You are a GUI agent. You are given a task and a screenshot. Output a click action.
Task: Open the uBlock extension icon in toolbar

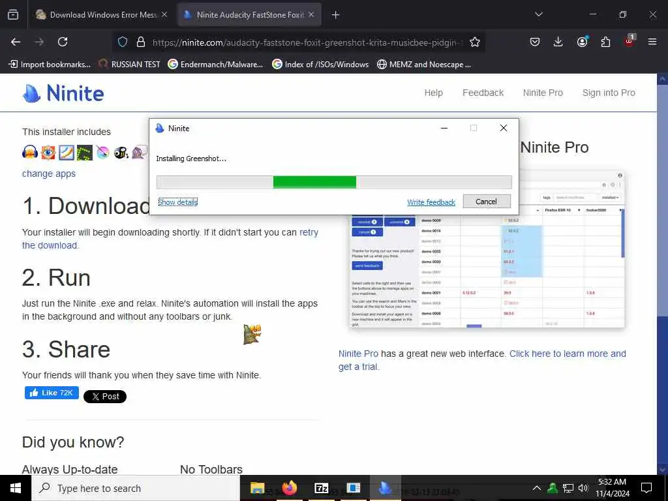click(630, 41)
